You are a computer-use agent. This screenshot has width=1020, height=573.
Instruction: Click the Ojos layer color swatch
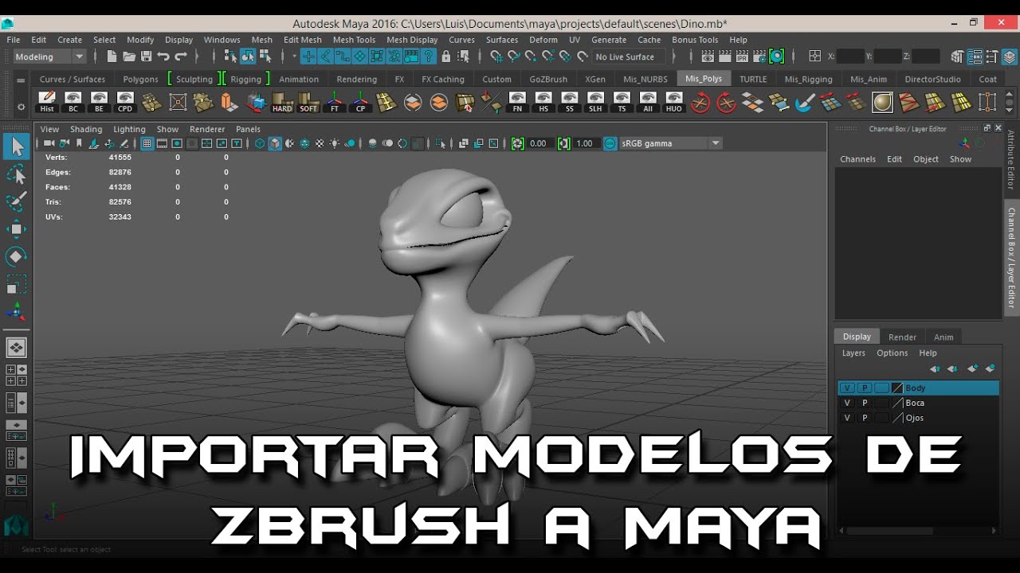point(898,418)
